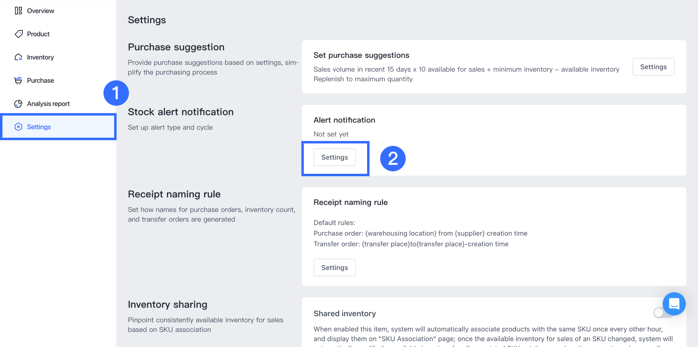698x347 pixels.
Task: Open the live chat support bubble
Action: coord(674,304)
